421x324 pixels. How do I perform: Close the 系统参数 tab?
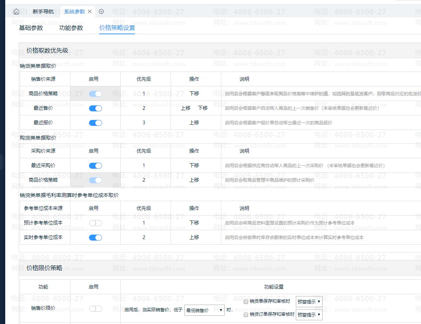pyautogui.click(x=89, y=12)
